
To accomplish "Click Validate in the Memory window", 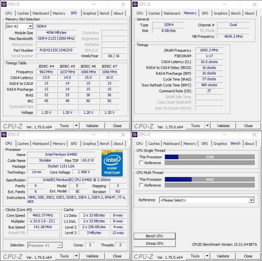I will (223, 126).
